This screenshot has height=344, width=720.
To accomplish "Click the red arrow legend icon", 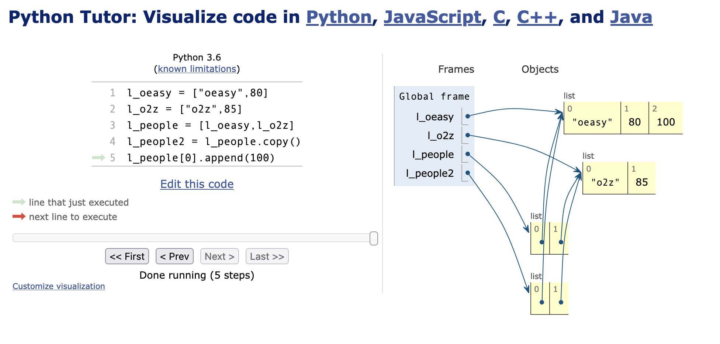I will pos(19,216).
